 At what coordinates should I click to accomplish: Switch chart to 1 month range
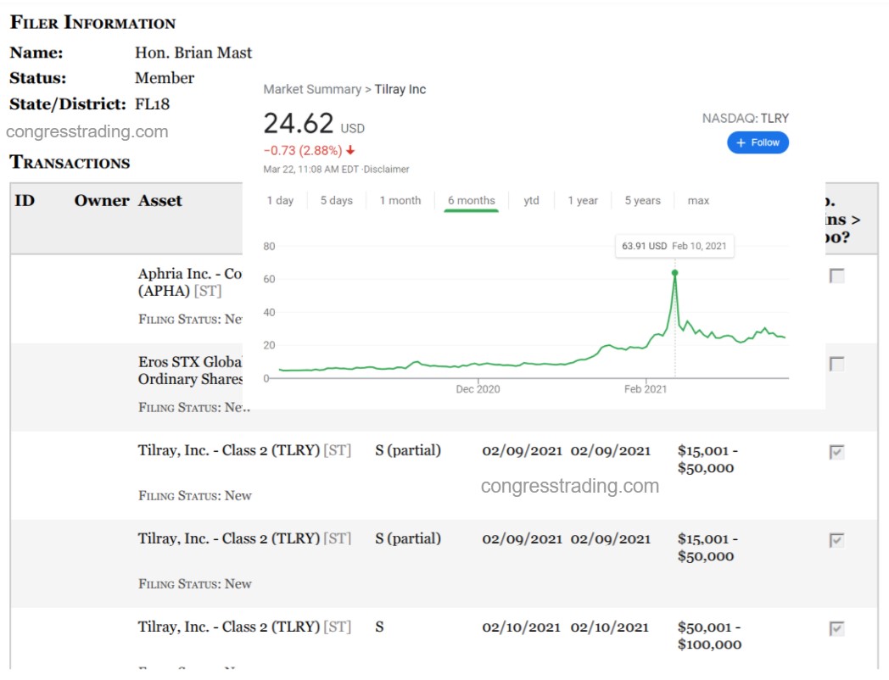(x=400, y=201)
